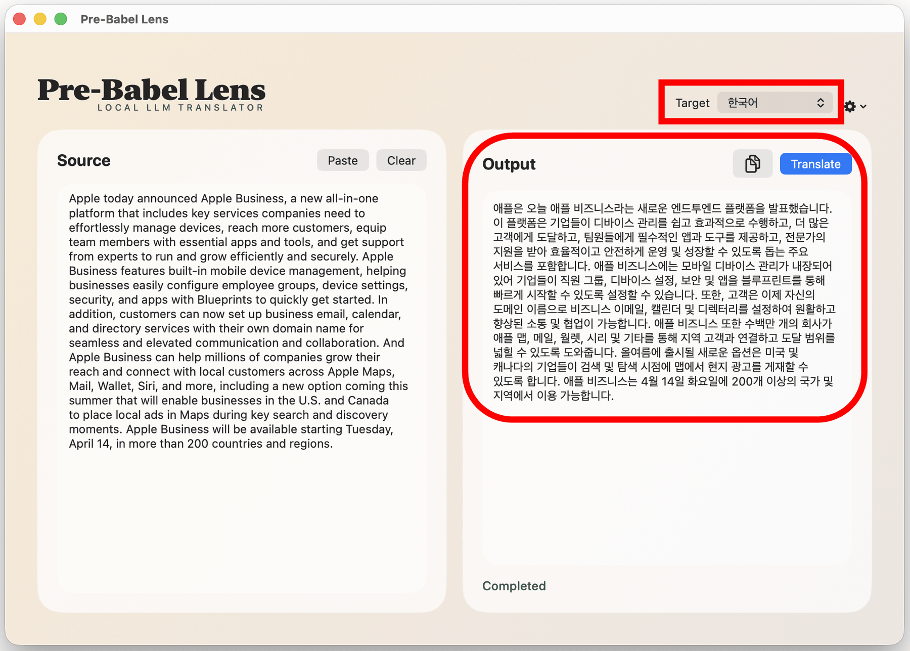
Task: Paste text into the Source panel
Action: (343, 160)
